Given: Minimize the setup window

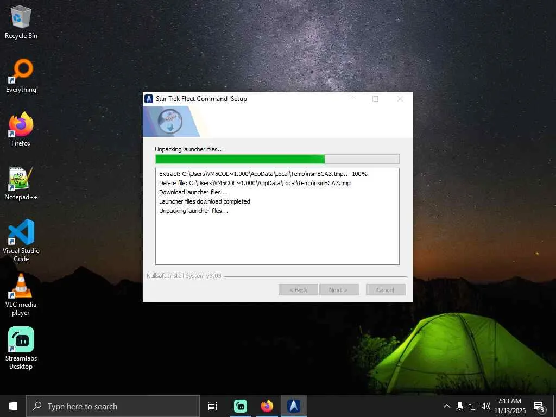Looking at the screenshot, I should [x=351, y=99].
